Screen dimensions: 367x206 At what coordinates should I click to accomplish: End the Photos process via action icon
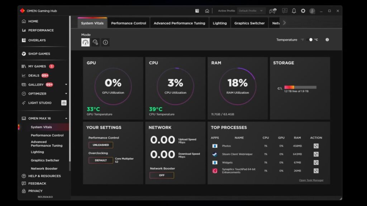(316, 146)
